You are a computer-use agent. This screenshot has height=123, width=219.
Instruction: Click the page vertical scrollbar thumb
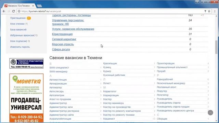coord(216,47)
